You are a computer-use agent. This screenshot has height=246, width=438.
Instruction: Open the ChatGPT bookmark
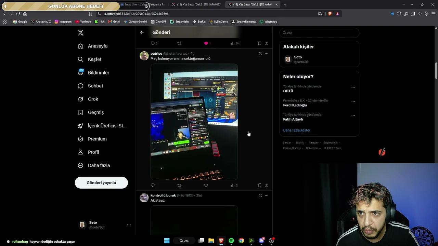click(x=158, y=22)
